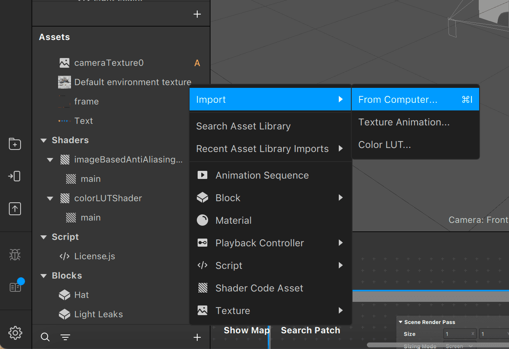The image size is (509, 349).
Task: Open Spark AR preferences gear icon
Action: click(15, 333)
